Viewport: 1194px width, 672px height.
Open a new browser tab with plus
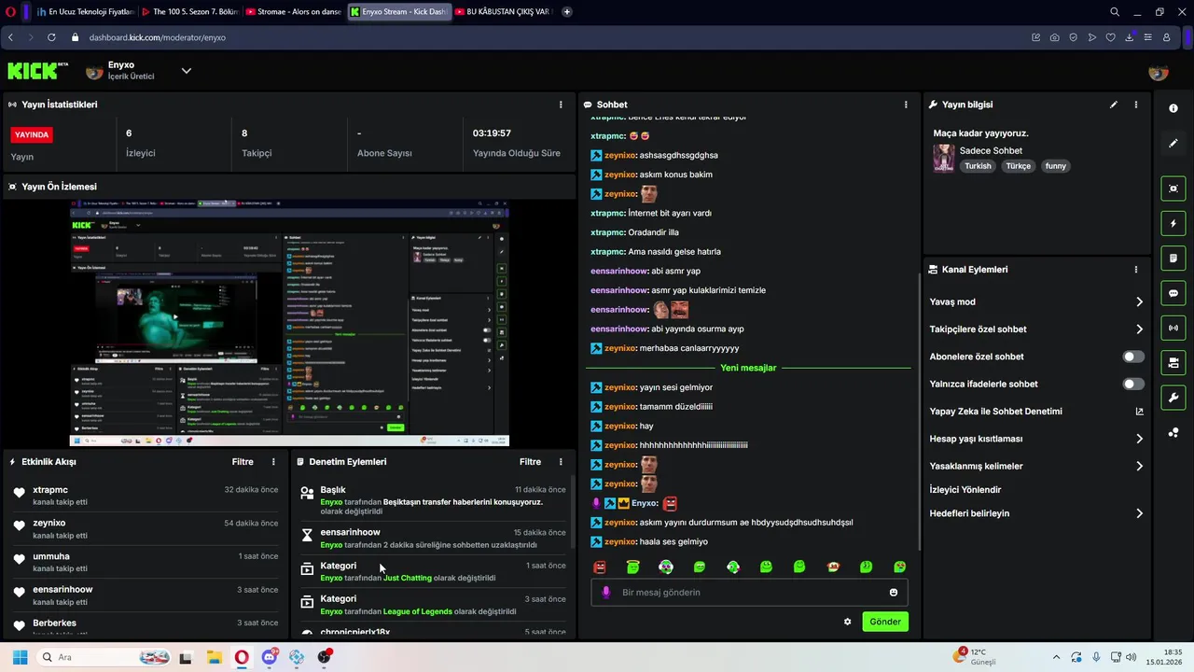point(567,12)
